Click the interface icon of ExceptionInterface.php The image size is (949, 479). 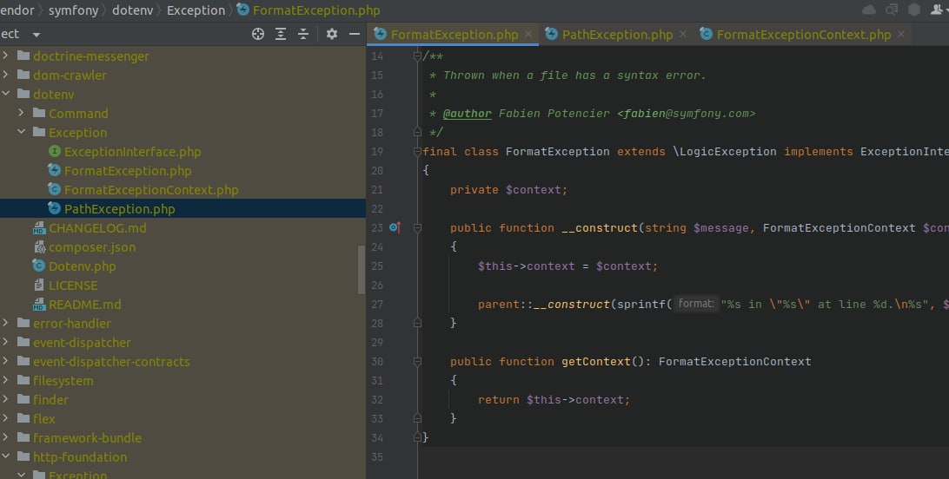[55, 151]
